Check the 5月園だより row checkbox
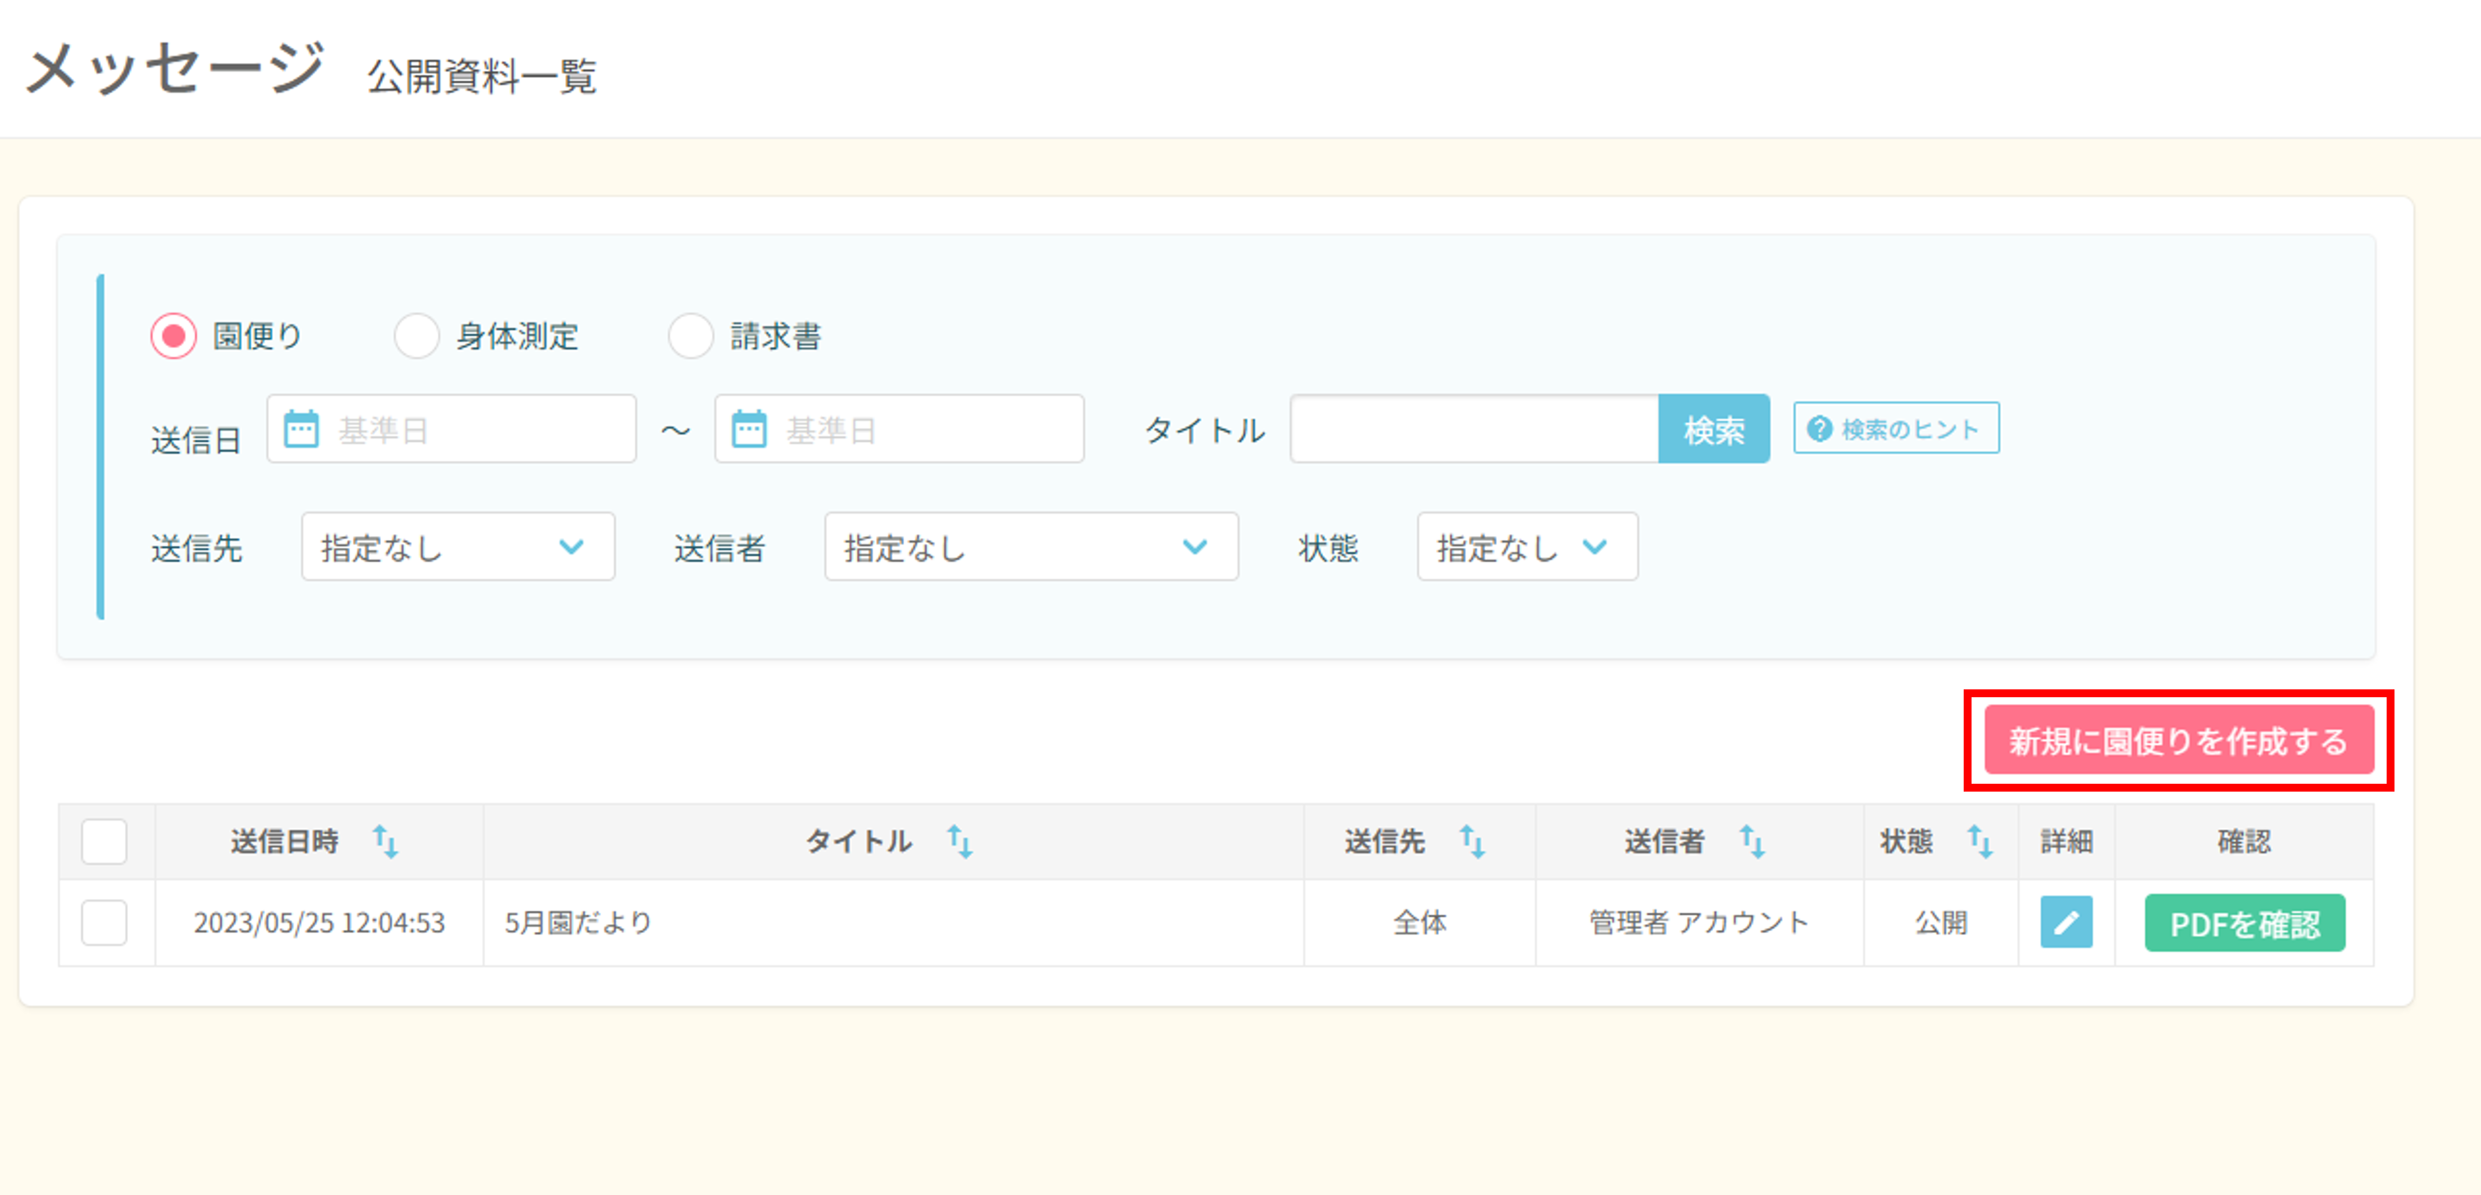The image size is (2481, 1195). pyautogui.click(x=104, y=923)
